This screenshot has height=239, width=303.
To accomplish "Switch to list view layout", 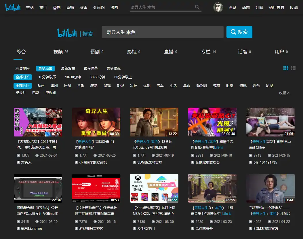I will (293, 68).
